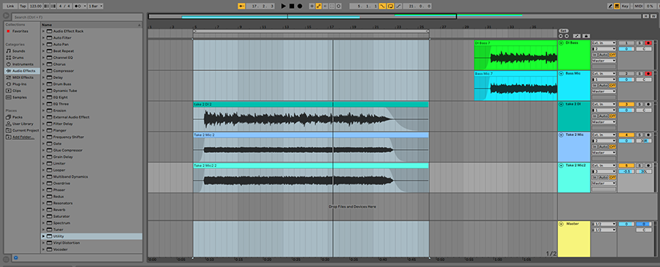Select Glue Compressor in device list
The image size is (660, 267).
coord(67,150)
